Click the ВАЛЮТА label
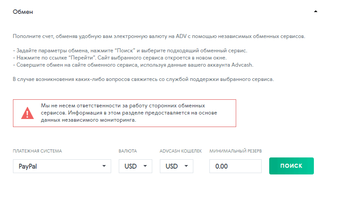This screenshot has width=342, height=208. 128,151
